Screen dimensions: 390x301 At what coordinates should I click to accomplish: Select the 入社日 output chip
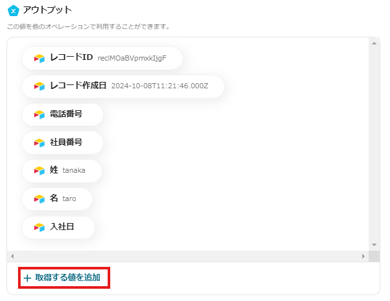(x=59, y=227)
